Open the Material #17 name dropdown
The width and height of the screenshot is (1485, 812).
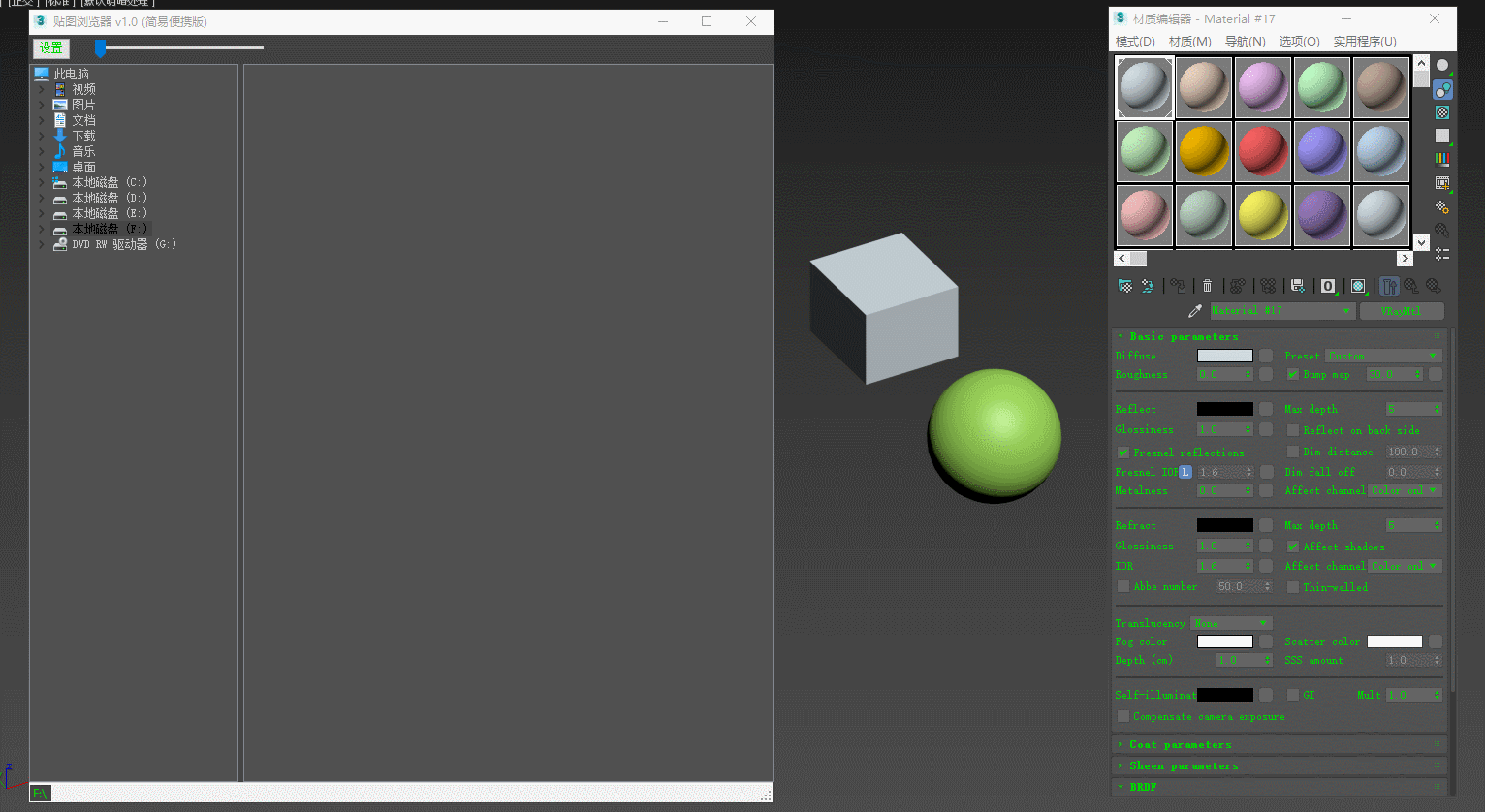[1281, 311]
